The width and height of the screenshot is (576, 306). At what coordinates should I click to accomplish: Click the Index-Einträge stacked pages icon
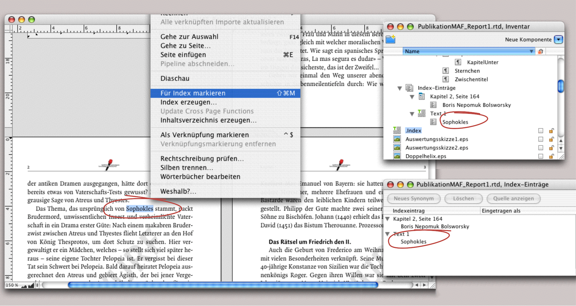(409, 88)
